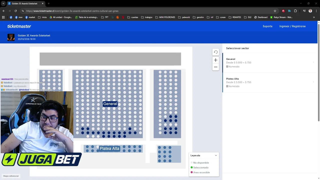
Task: Open the red Netflix-style bookmark icon
Action: (123, 17)
